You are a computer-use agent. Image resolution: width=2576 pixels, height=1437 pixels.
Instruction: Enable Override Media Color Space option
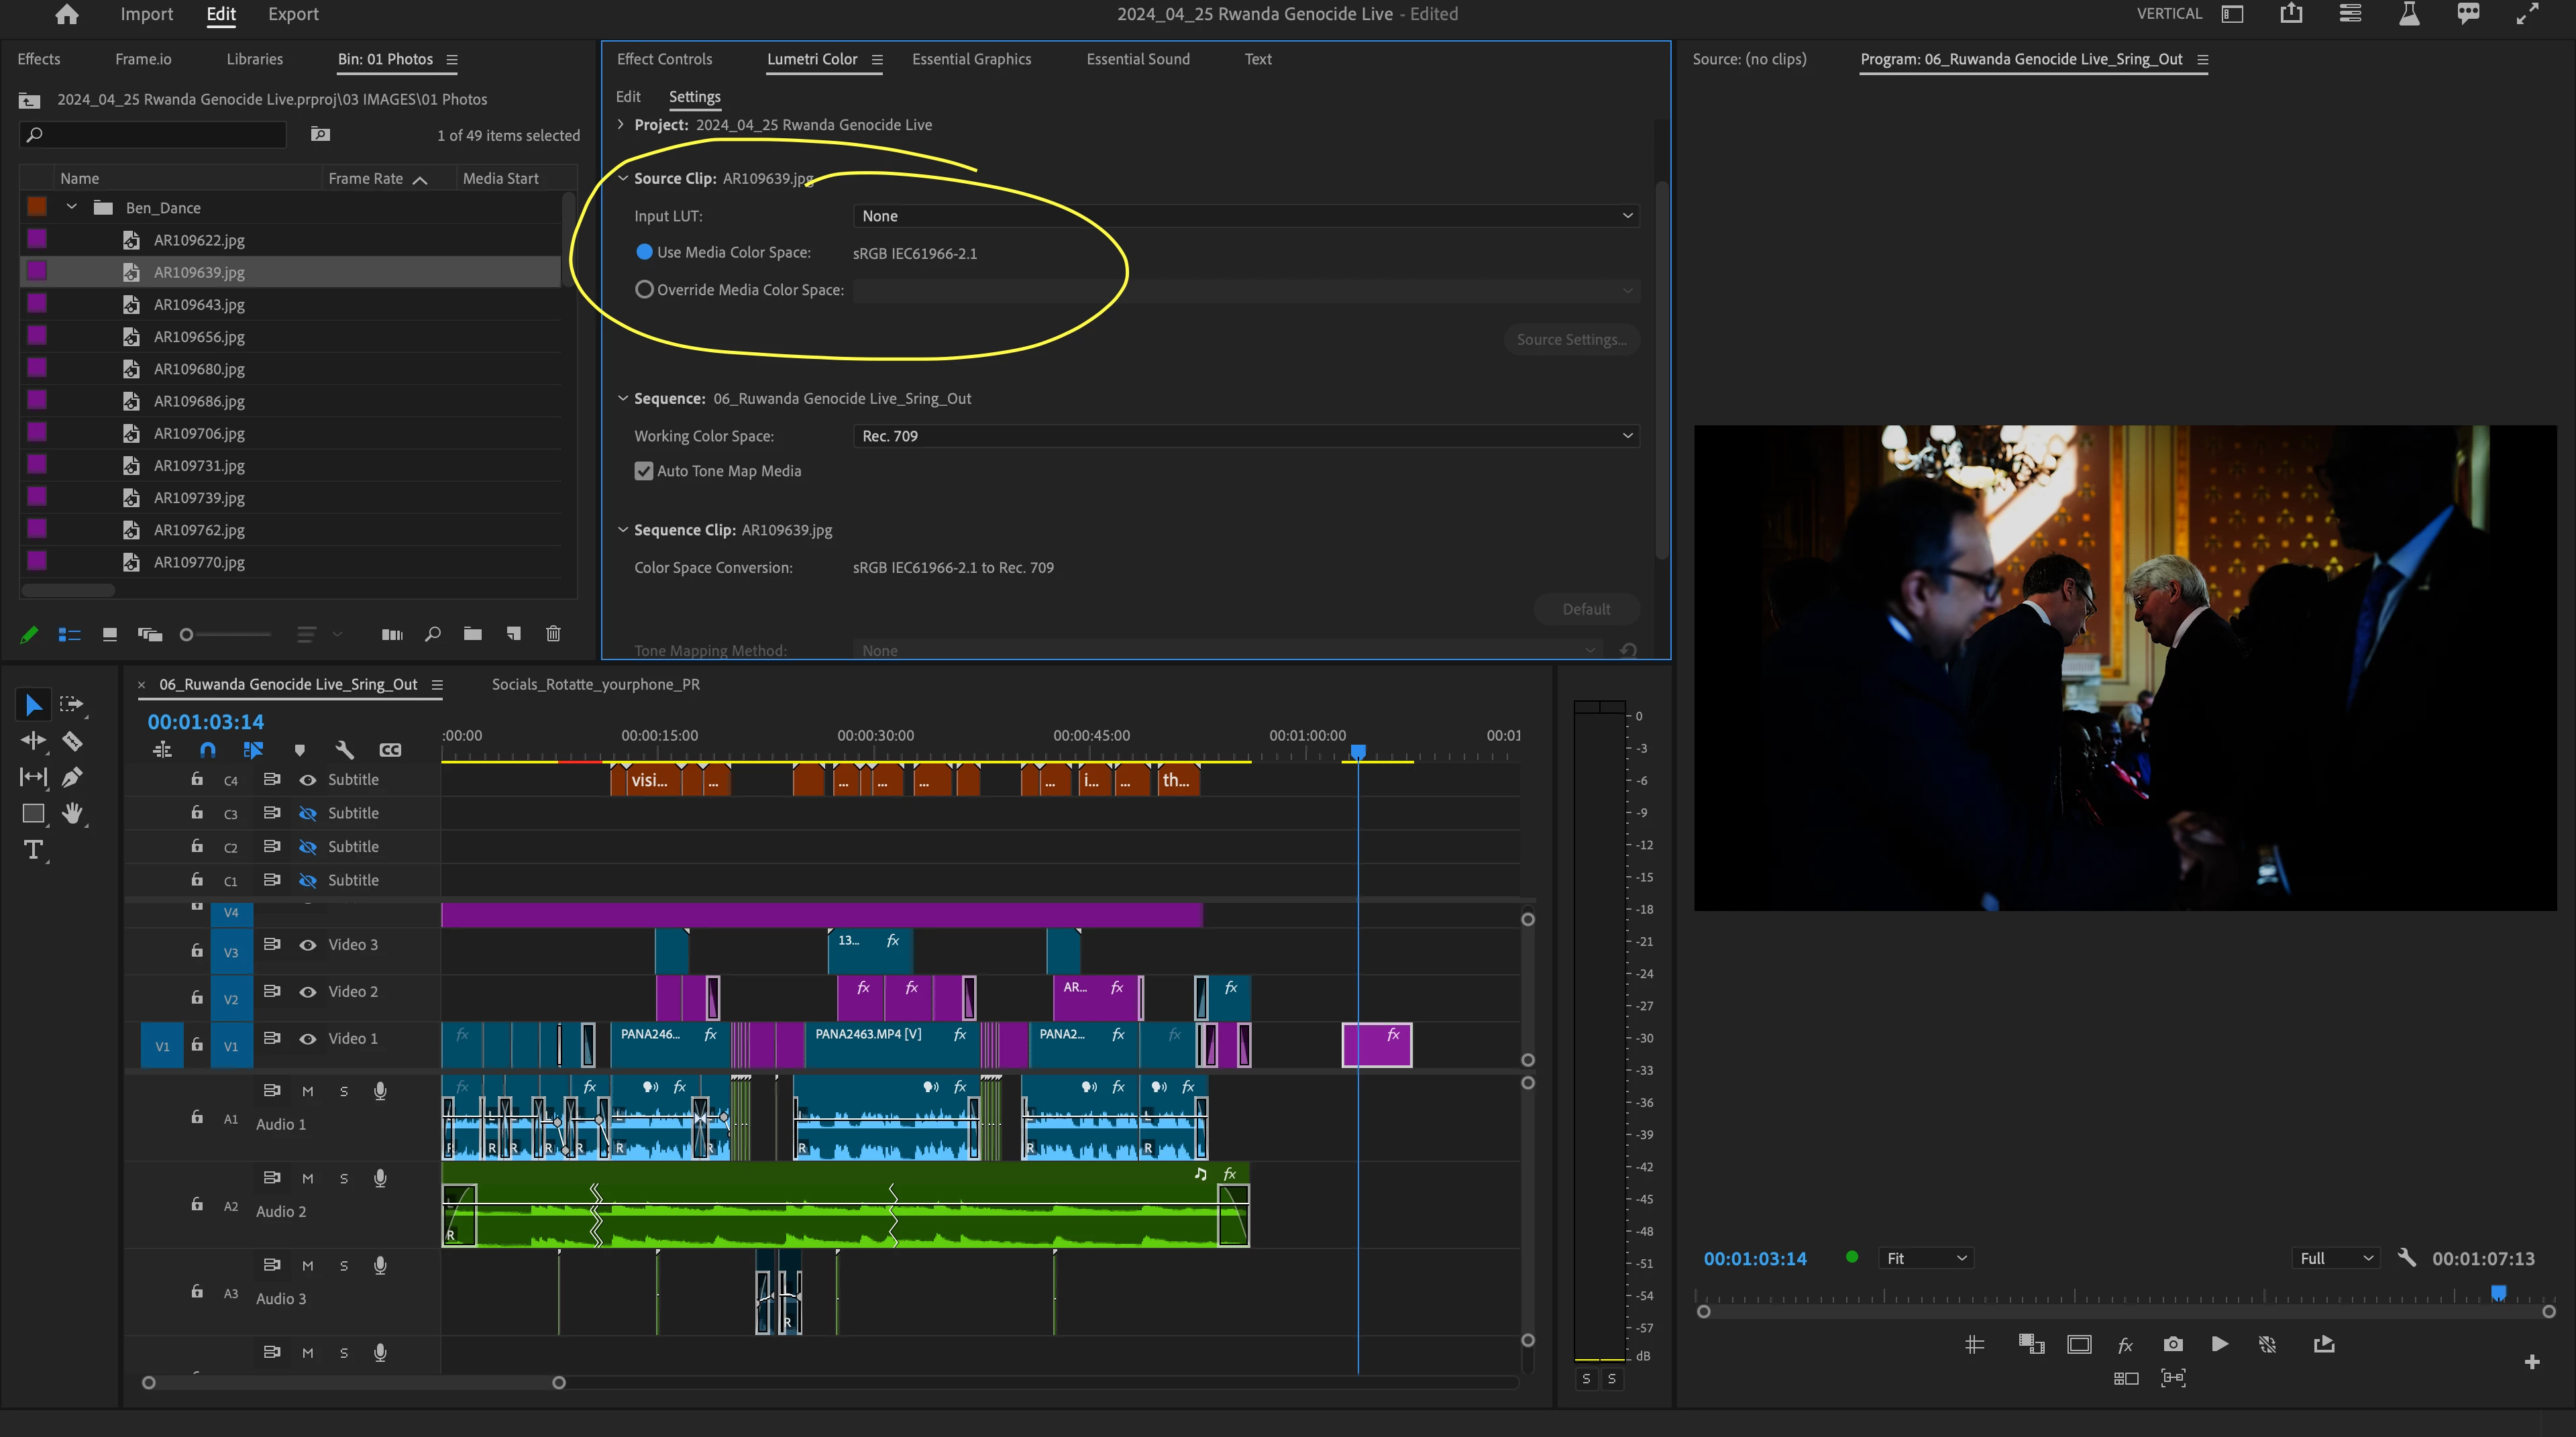point(644,290)
